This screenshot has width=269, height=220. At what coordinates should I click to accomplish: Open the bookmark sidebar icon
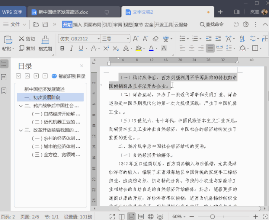(x=4, y=90)
